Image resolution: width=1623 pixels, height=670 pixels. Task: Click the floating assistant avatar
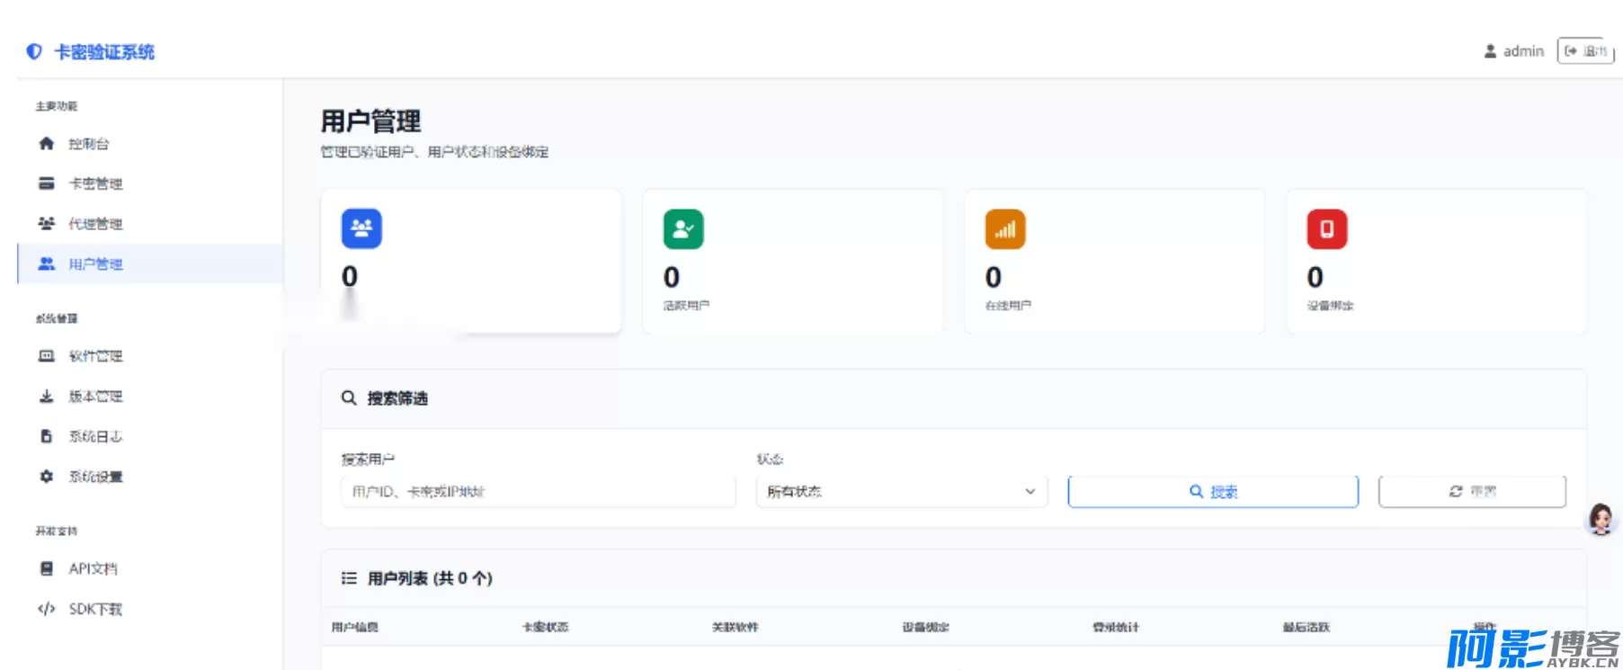pyautogui.click(x=1601, y=519)
